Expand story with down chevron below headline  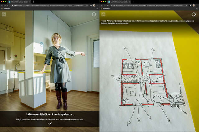pos(49,123)
